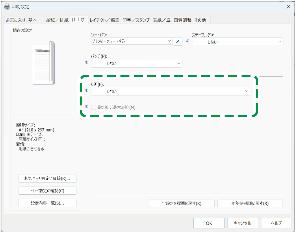Click the printer icon in the title bar
This screenshot has height=235, width=297.
[6, 6]
